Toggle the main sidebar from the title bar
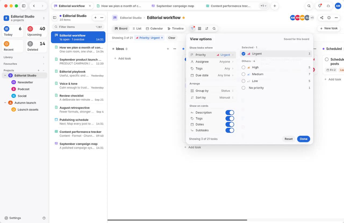 (24, 6)
